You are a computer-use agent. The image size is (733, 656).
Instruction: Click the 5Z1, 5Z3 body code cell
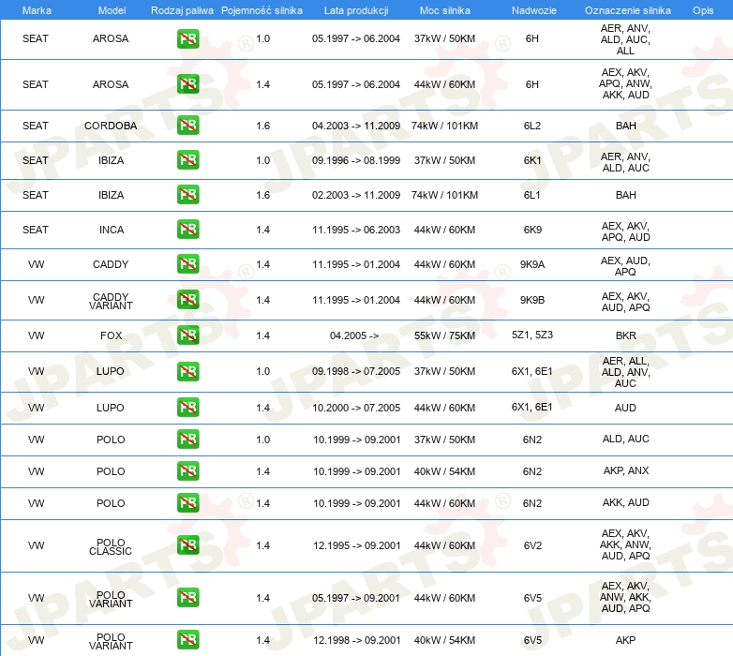532,335
